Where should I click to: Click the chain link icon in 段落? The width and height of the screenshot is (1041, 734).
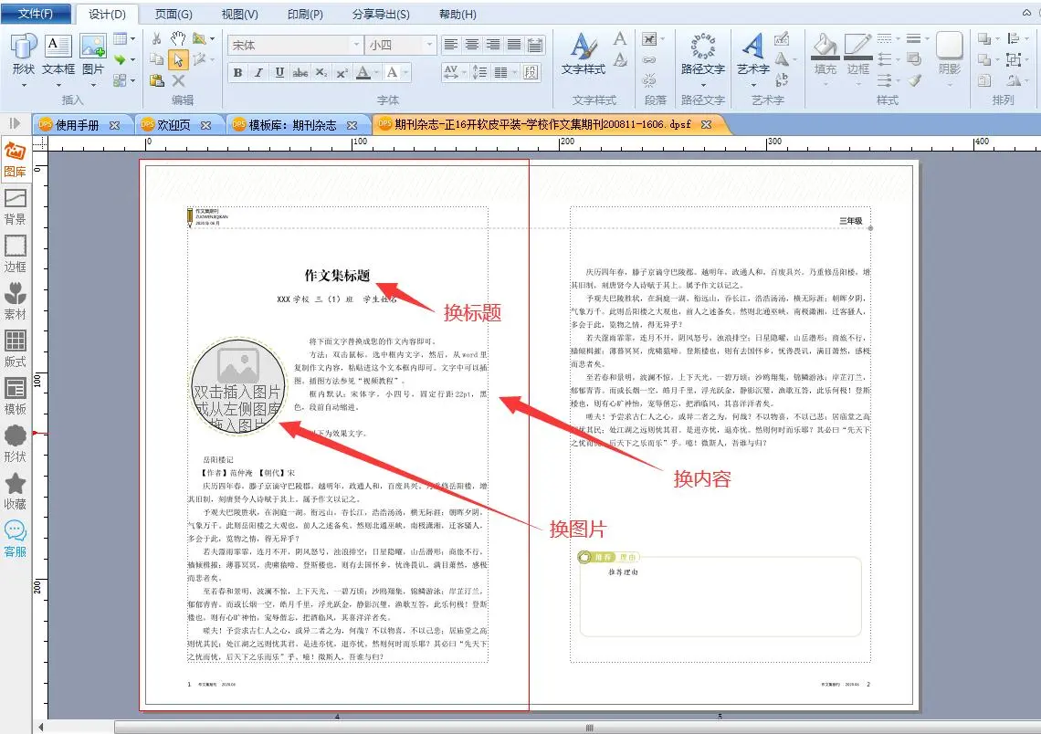(649, 59)
